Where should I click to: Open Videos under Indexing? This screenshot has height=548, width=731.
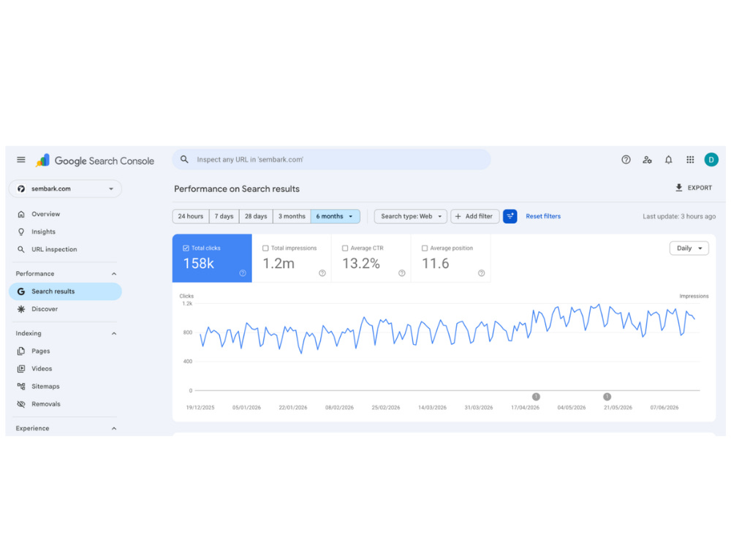[65, 368]
